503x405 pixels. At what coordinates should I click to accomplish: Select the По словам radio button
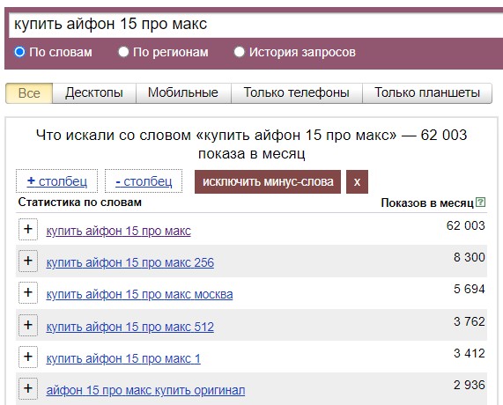pyautogui.click(x=19, y=52)
